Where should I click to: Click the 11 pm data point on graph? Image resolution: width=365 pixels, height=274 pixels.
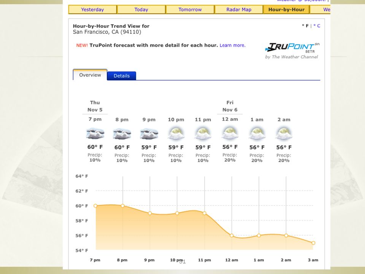[x=205, y=213]
